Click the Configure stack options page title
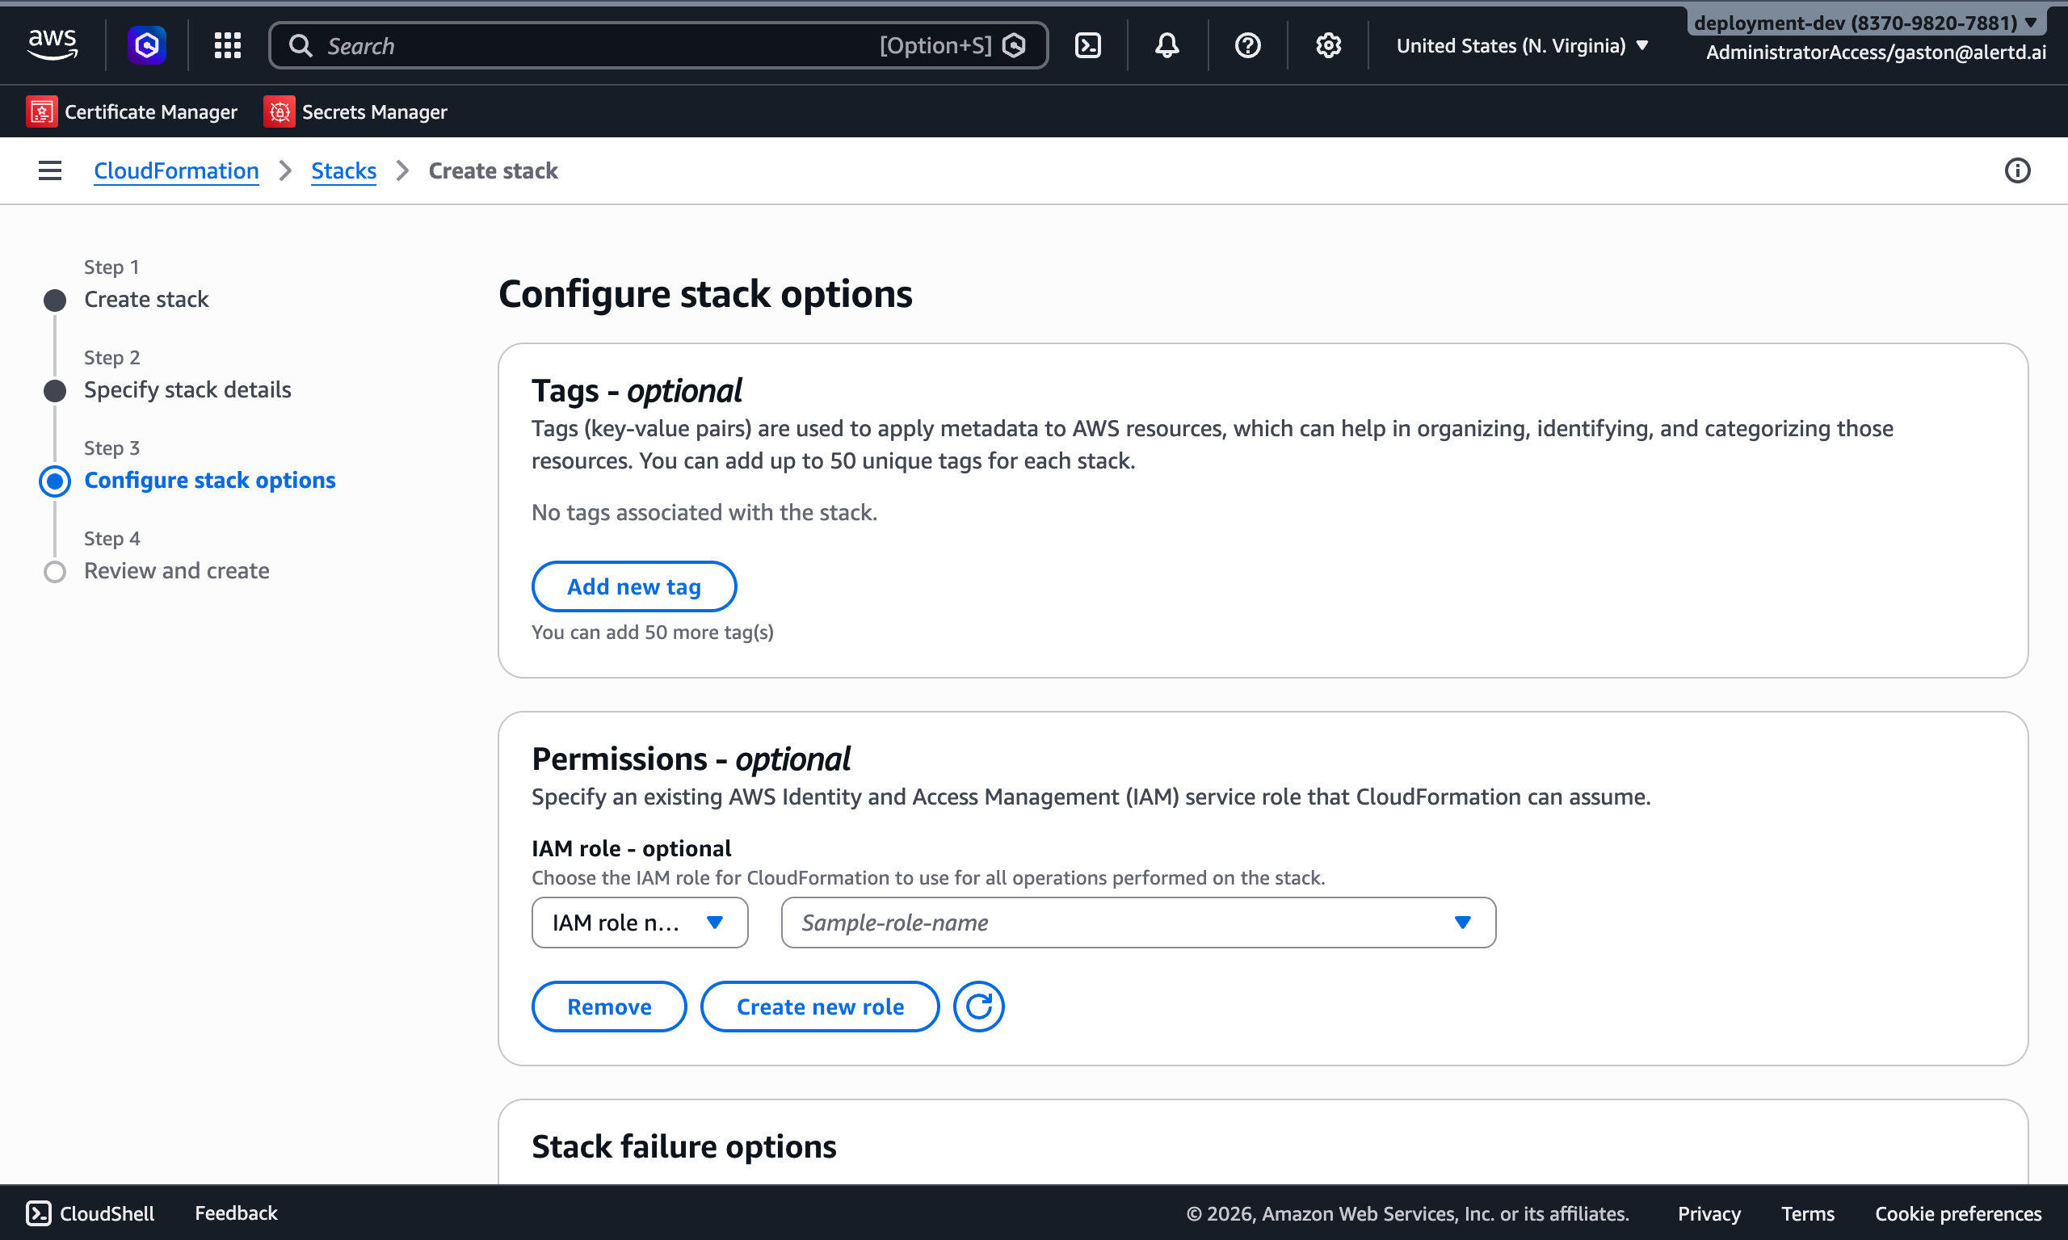This screenshot has width=2068, height=1240. (x=705, y=294)
